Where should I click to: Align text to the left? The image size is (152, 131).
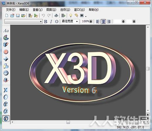98,21
